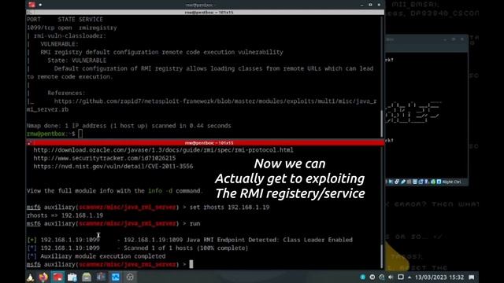Viewport: 504px width, 283px height.
Task: Open the notifications icon at taskbar end
Action: (x=472, y=277)
